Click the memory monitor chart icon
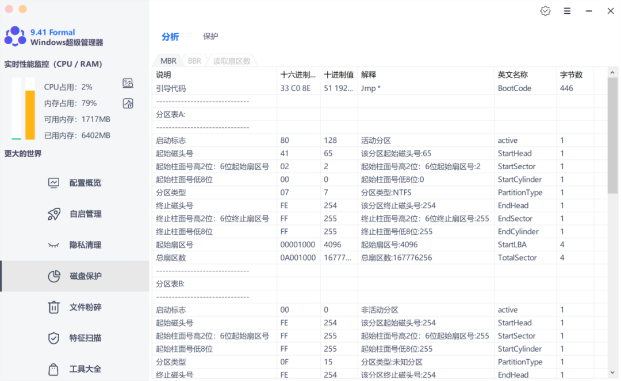 128,104
